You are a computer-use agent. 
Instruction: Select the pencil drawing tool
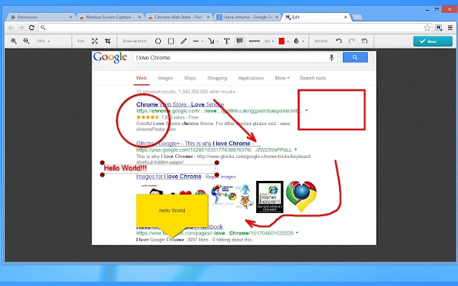click(x=184, y=41)
